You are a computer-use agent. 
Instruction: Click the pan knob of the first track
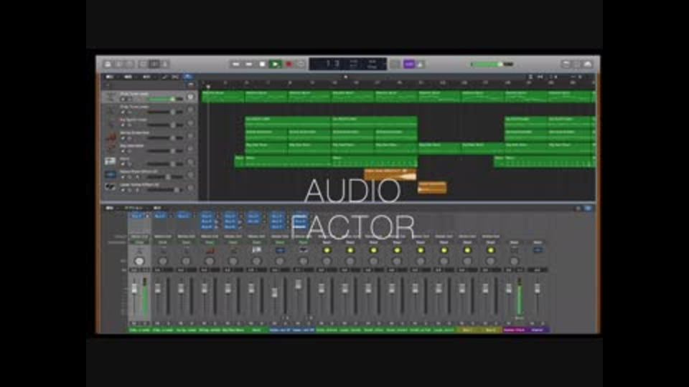coord(190,97)
